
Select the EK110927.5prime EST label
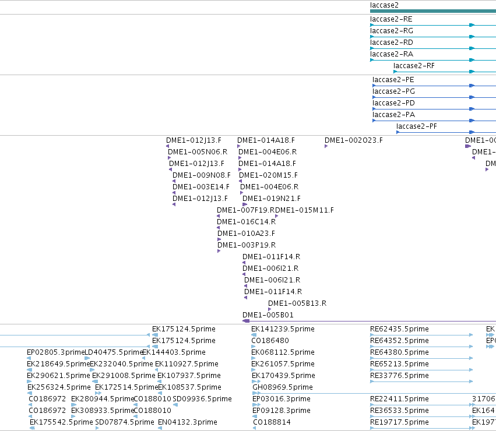pos(187,364)
